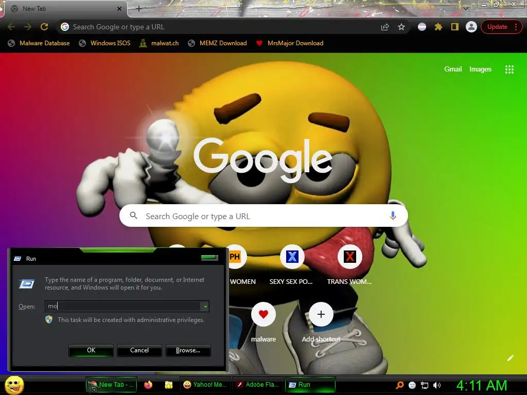Cancel the Run dialog

pyautogui.click(x=139, y=350)
